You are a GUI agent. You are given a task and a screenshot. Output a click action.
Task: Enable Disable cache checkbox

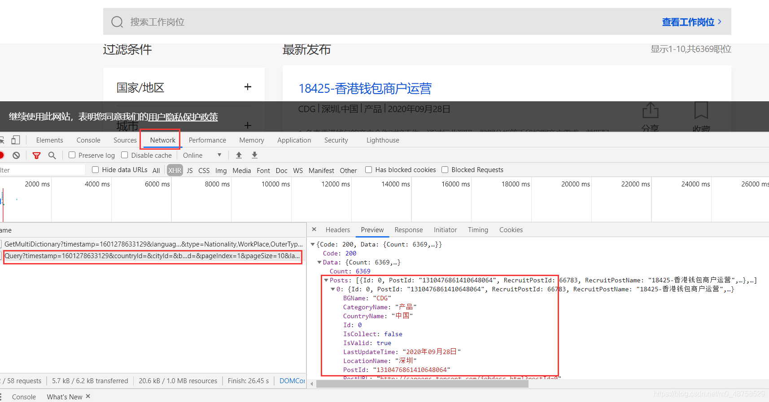[125, 155]
